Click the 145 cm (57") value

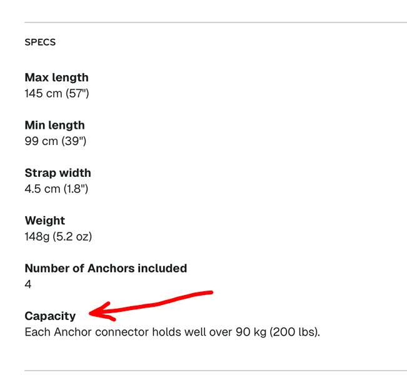[x=57, y=94]
